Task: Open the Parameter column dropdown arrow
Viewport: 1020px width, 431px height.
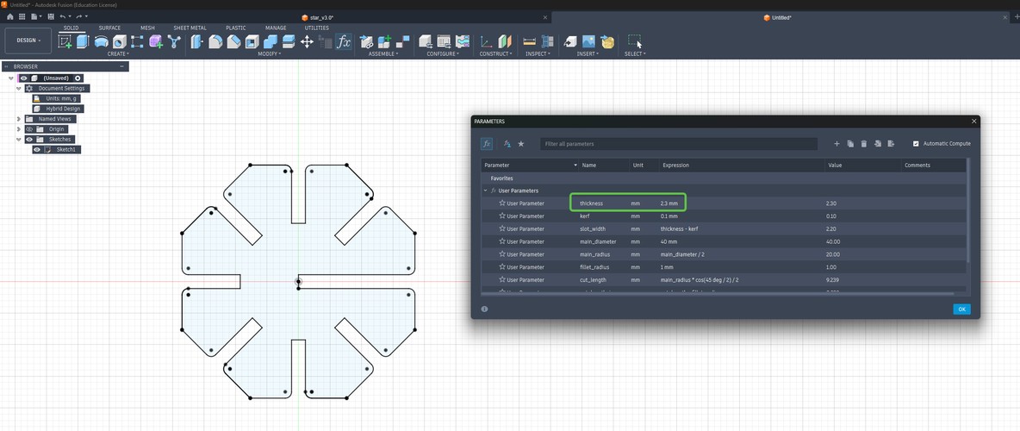Action: (575, 166)
